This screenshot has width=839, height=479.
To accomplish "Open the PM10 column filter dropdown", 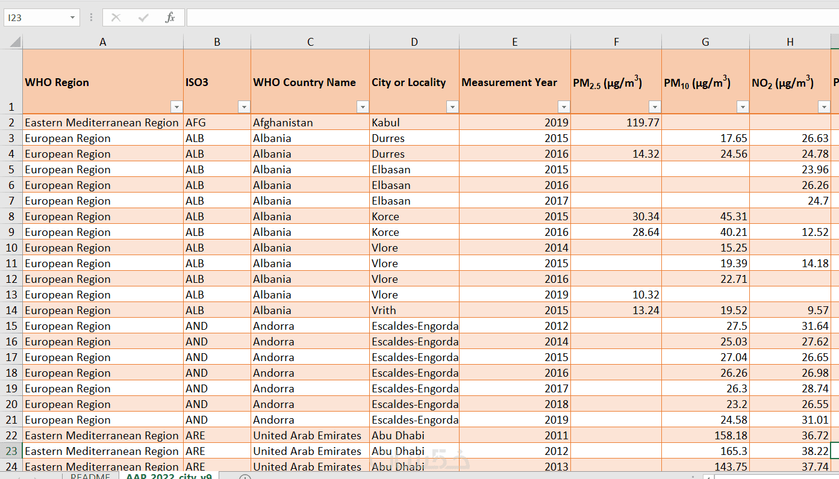I will (743, 107).
